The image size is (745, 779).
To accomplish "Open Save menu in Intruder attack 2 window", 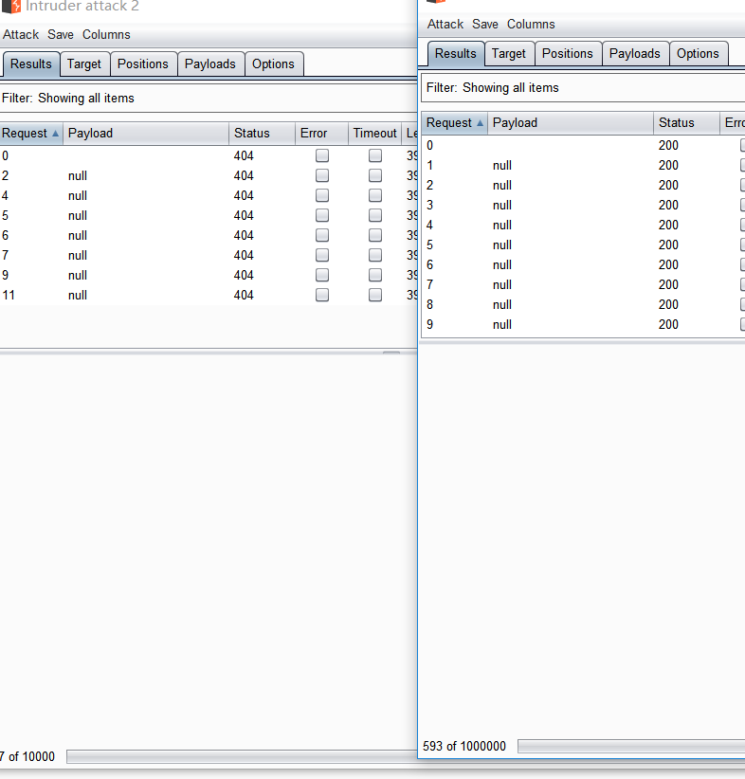I will click(61, 35).
